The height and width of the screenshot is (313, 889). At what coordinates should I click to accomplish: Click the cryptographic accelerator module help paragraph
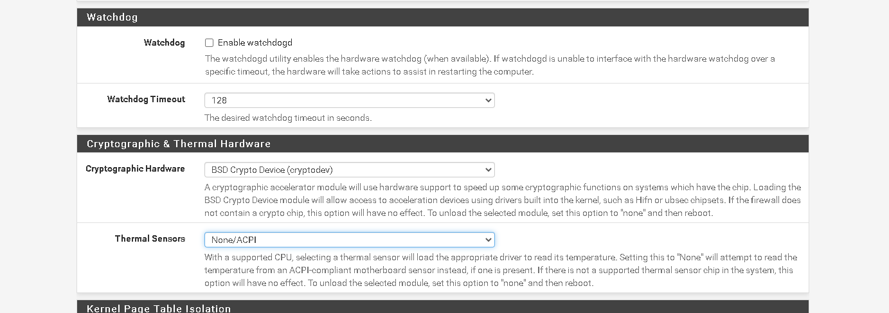coord(503,200)
